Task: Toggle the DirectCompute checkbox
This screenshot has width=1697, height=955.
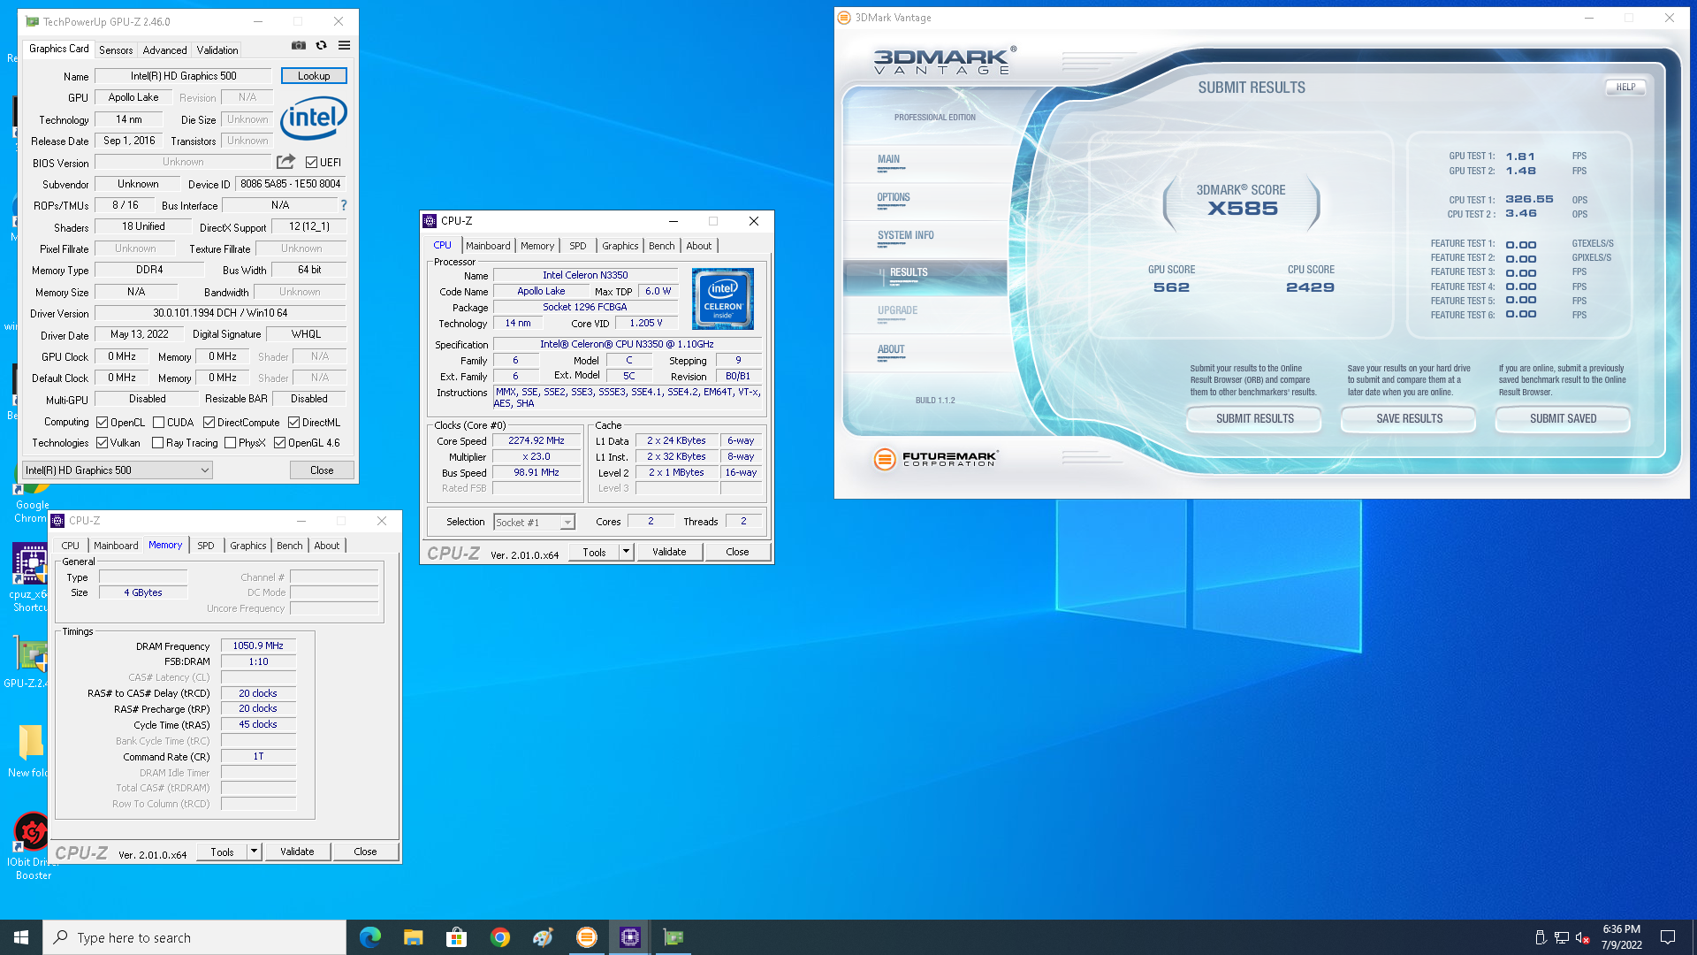Action: (209, 423)
